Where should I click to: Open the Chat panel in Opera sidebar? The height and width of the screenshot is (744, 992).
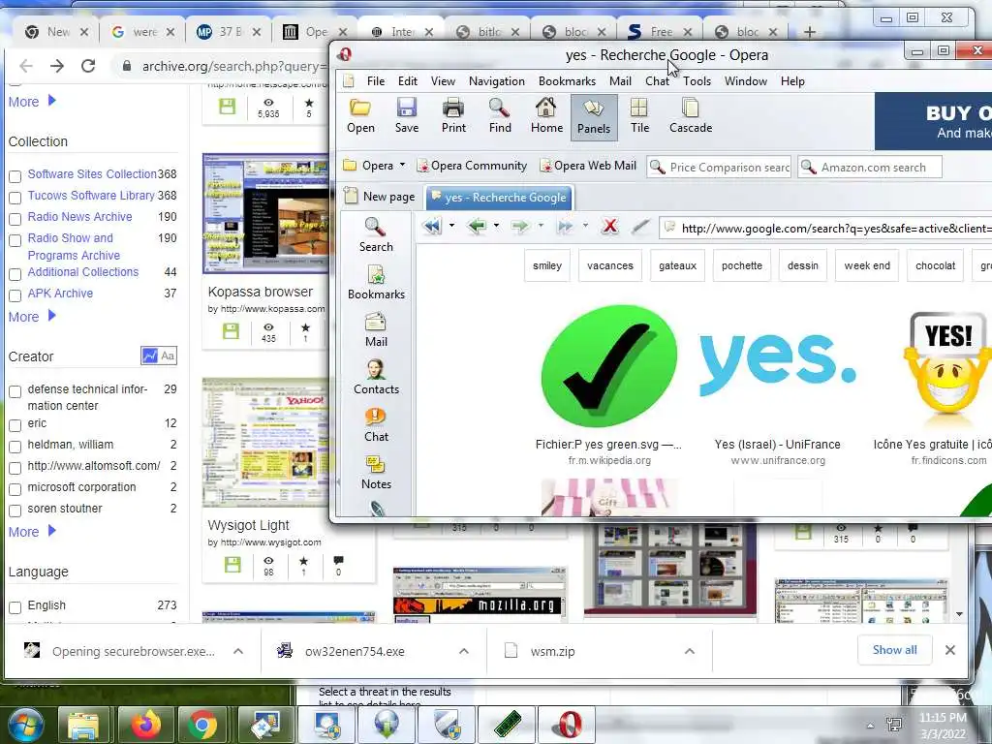tap(376, 424)
